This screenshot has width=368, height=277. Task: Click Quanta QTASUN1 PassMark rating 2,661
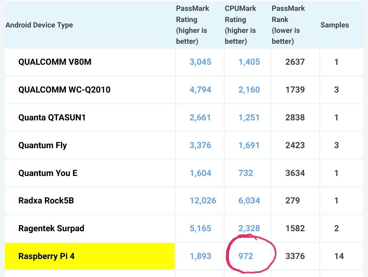point(200,118)
